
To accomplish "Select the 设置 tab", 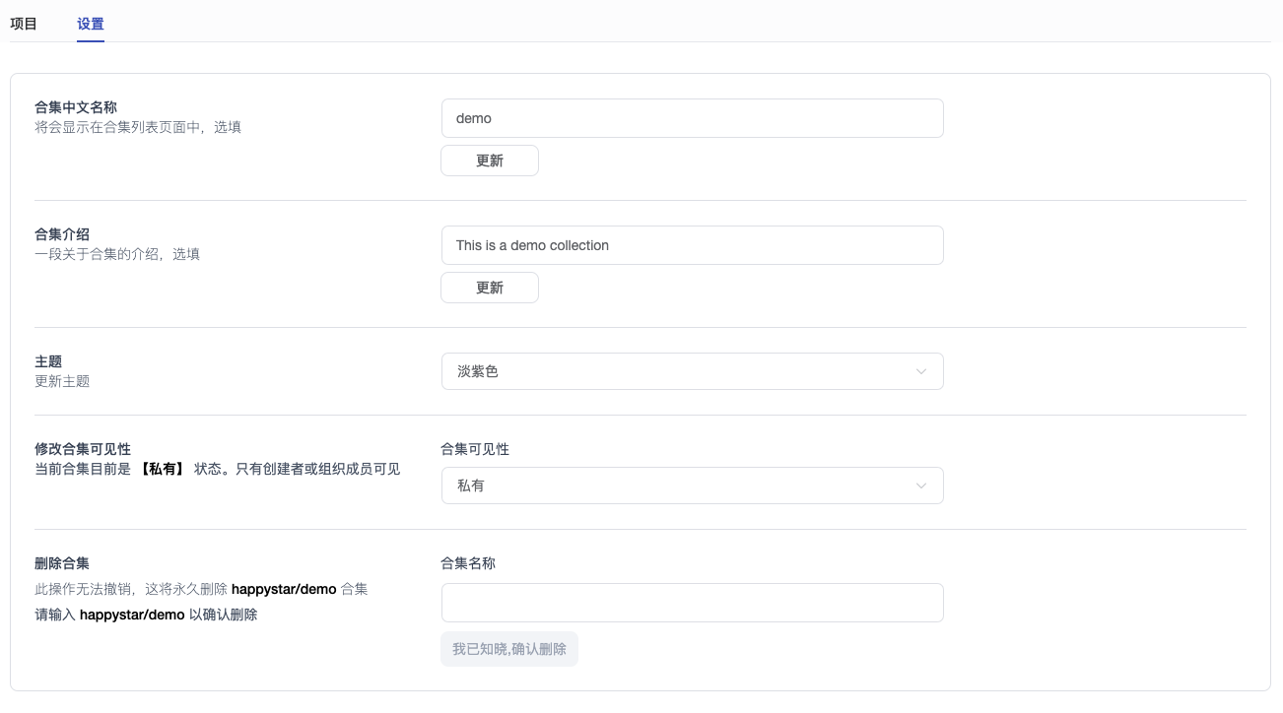I will click(91, 24).
